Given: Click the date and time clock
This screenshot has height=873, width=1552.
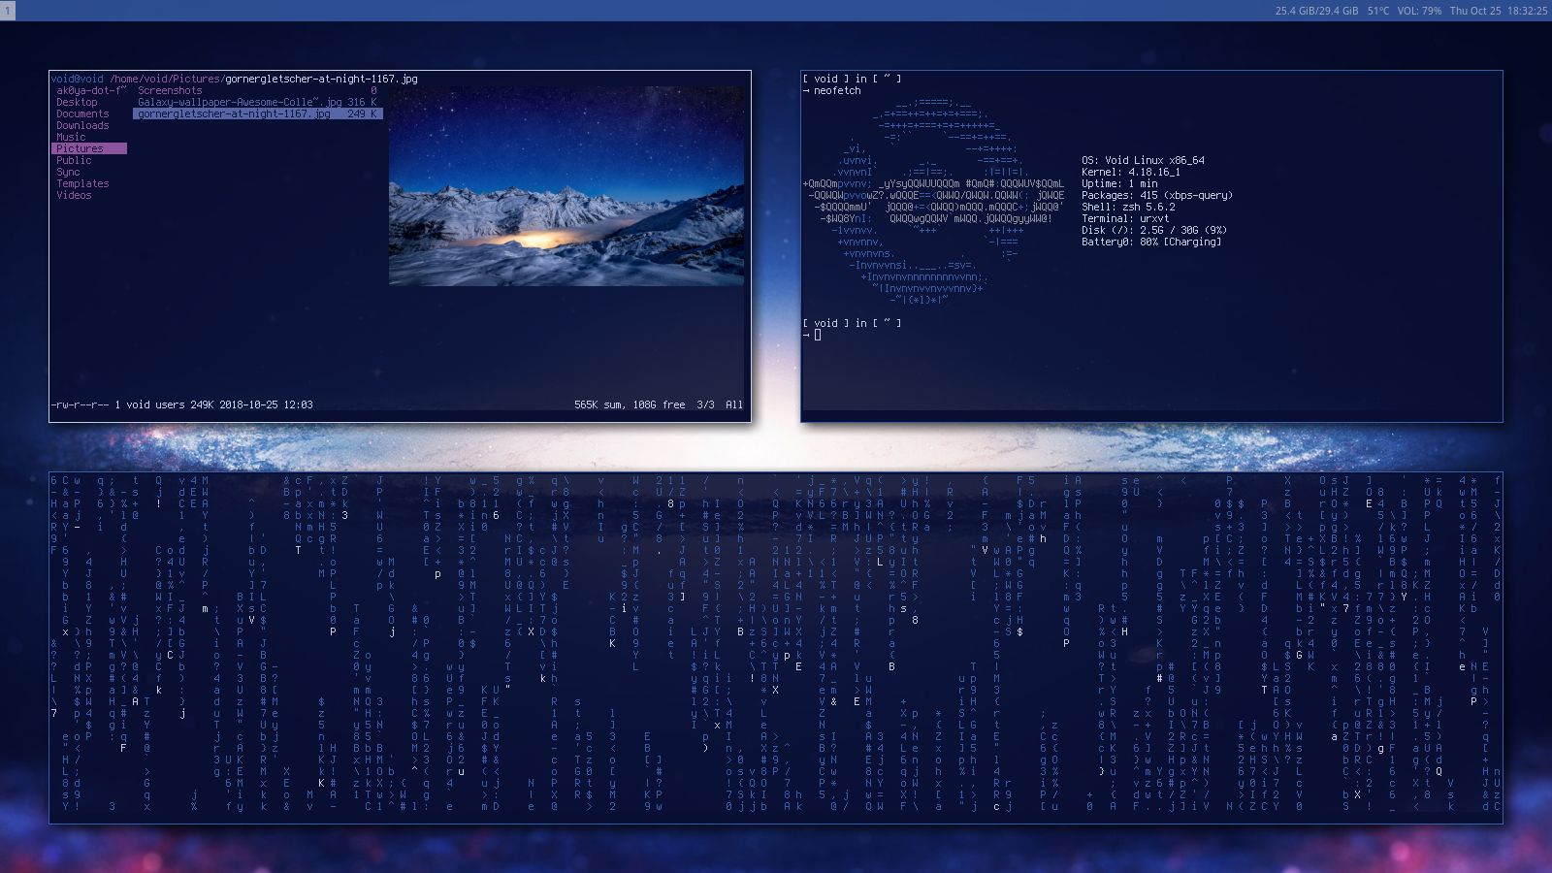Looking at the screenshot, I should (1498, 11).
